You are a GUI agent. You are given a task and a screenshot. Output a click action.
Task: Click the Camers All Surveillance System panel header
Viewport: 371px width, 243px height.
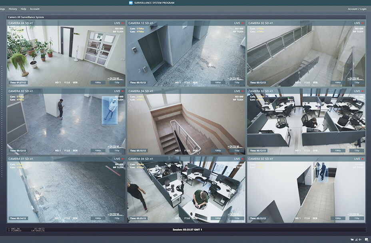click(26, 17)
